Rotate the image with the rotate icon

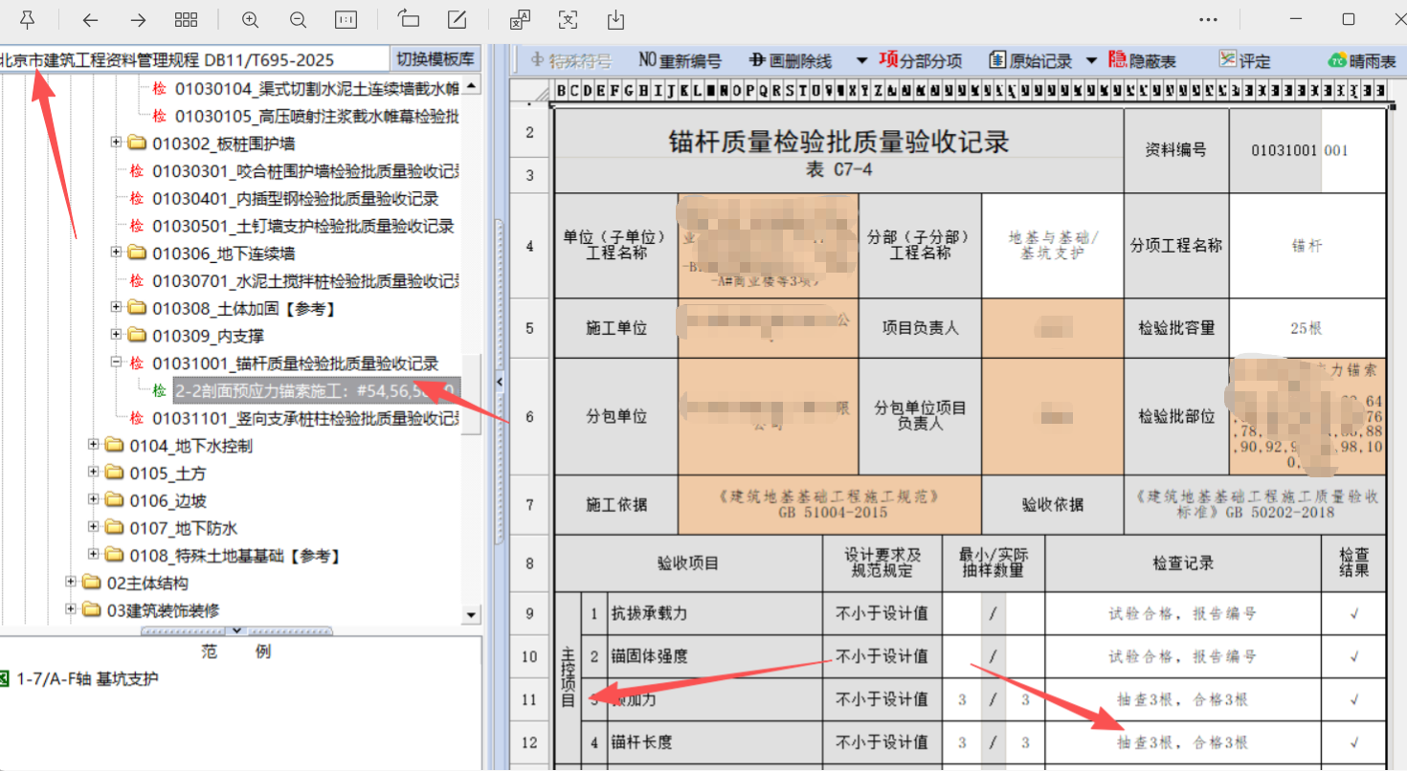click(408, 19)
